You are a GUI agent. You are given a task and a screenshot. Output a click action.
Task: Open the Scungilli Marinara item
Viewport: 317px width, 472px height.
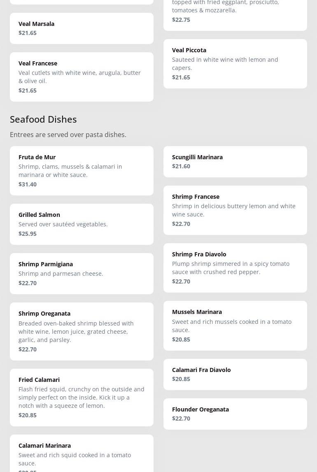pos(235,161)
